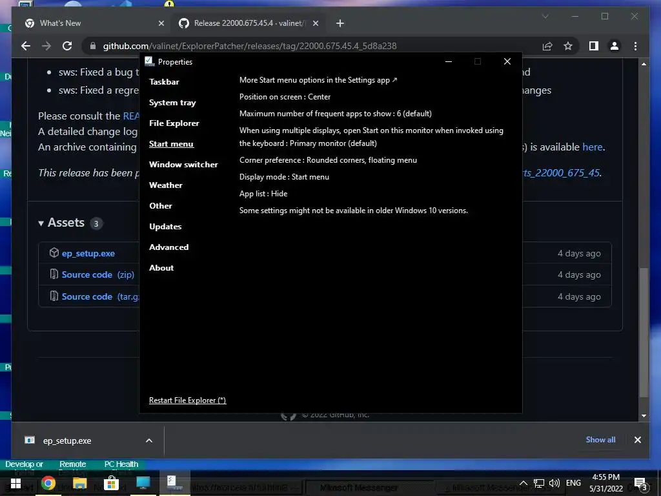Open the monitor app on taskbar

pos(143,483)
